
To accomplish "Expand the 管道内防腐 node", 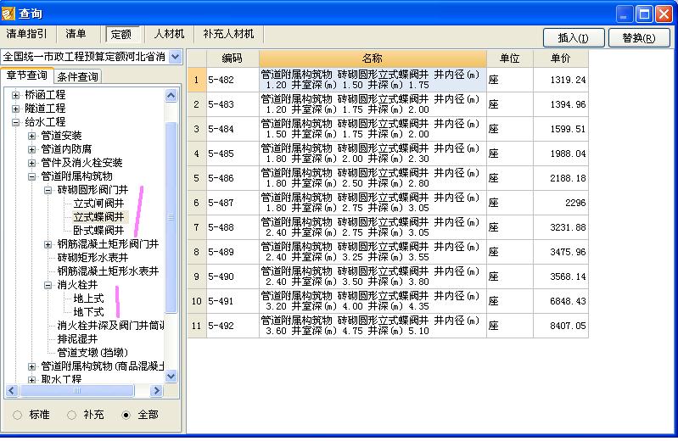I will tap(31, 149).
